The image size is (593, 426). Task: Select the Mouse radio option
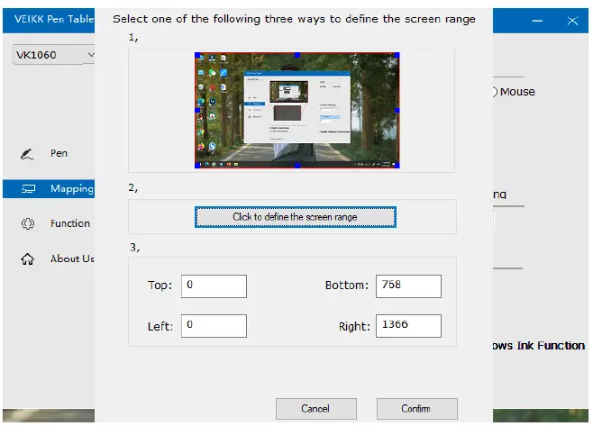click(x=515, y=92)
